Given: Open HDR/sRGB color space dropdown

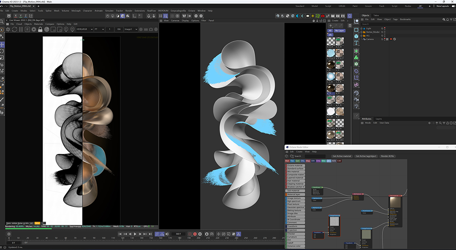Looking at the screenshot, I should coord(84,30).
